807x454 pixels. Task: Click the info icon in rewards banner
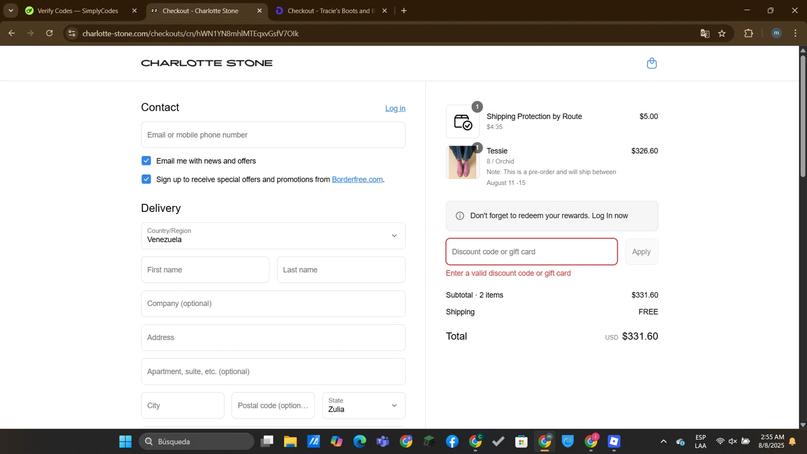click(x=460, y=216)
